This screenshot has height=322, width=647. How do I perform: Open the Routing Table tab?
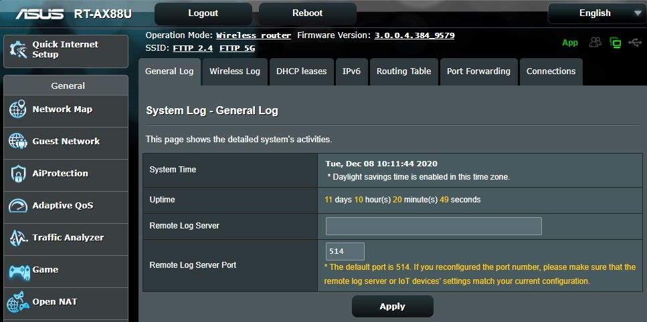tap(403, 71)
